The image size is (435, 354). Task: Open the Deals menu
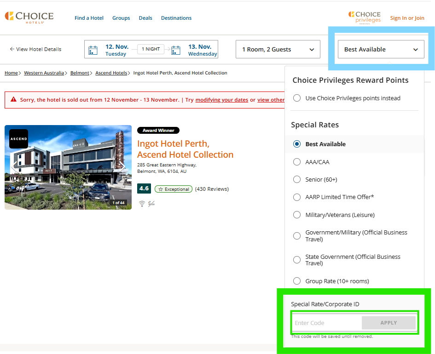click(x=145, y=18)
